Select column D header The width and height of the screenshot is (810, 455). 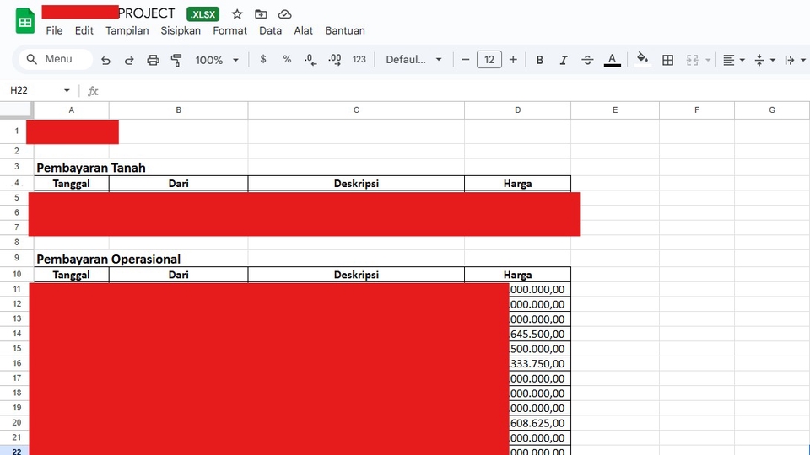point(517,110)
